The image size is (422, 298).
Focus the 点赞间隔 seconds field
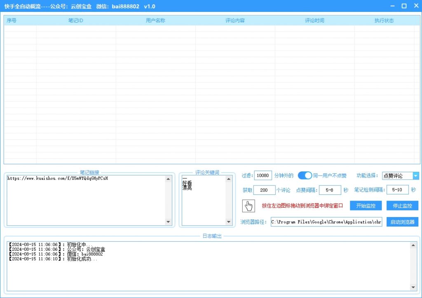click(331, 190)
